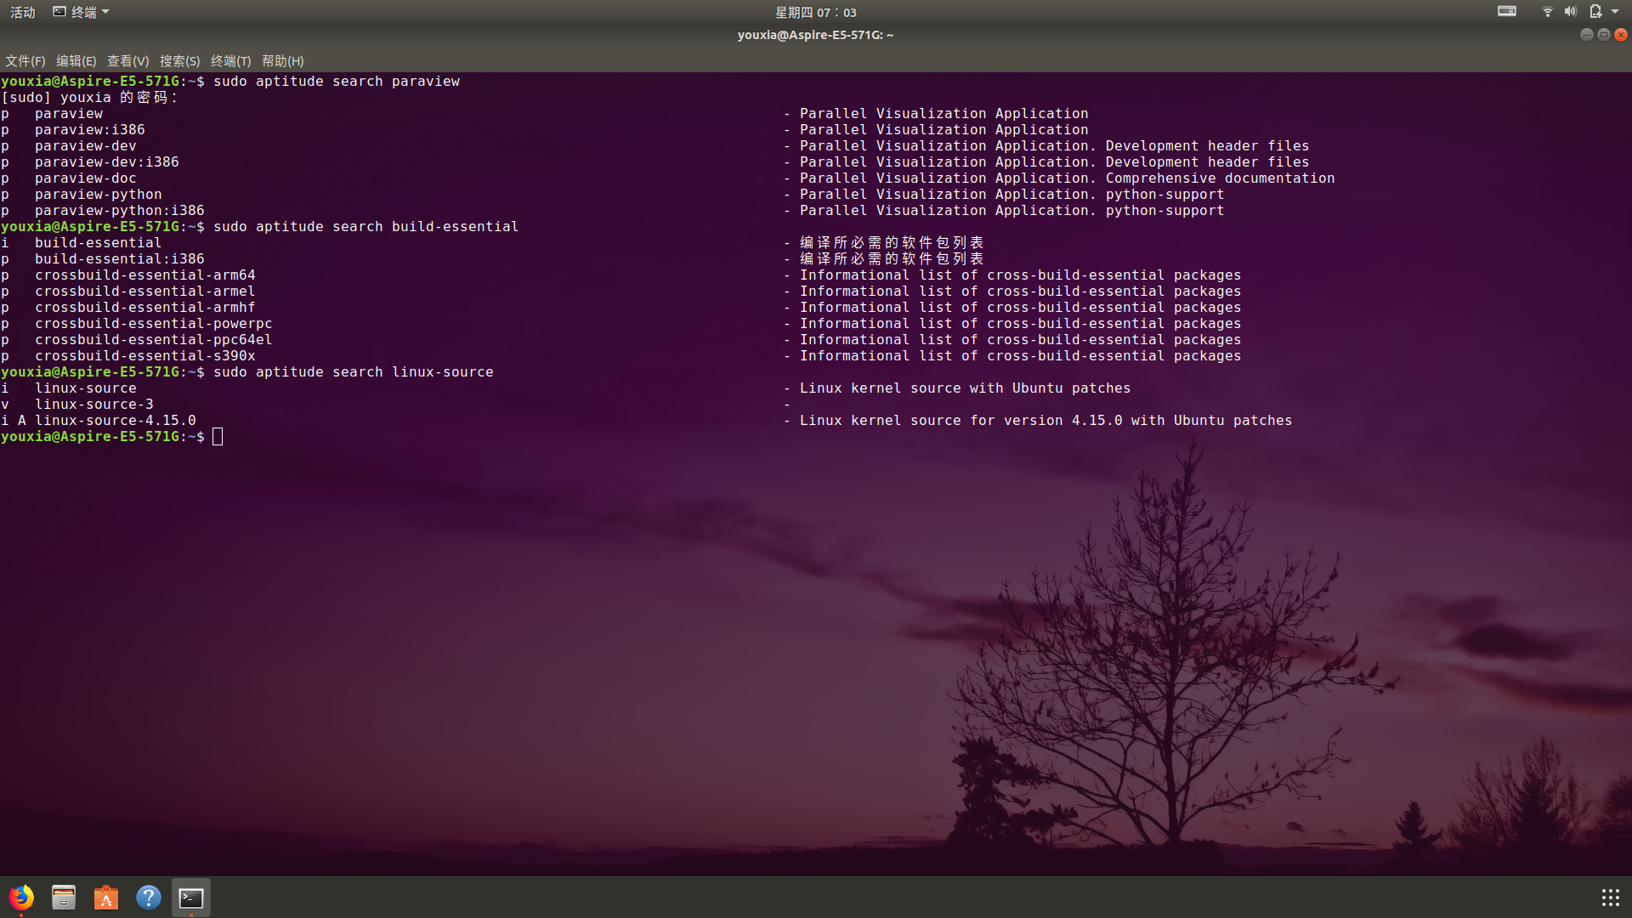
Task: Open the Help question mark icon
Action: coord(149,898)
